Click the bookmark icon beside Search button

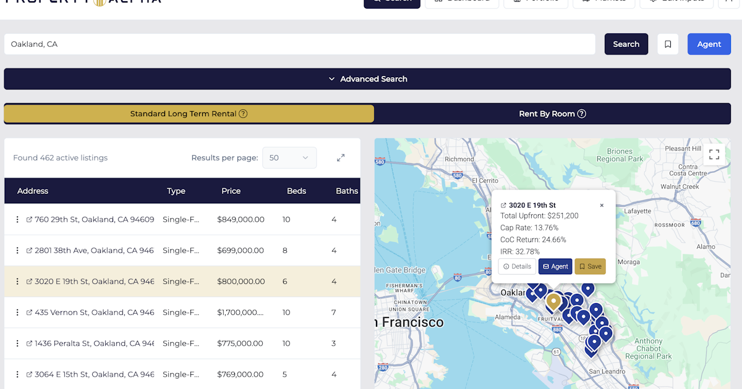[x=668, y=44]
